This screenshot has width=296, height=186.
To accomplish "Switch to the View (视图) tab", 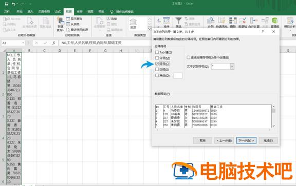I will 90,12.
